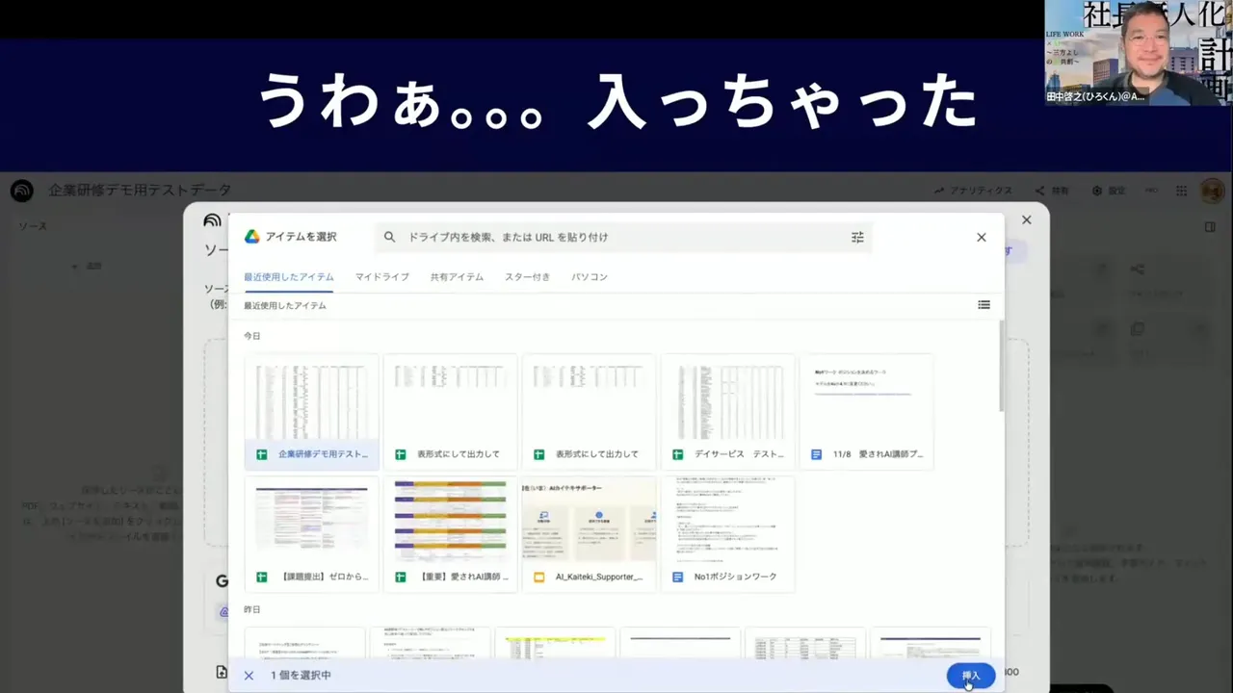
Task: Open the 共有アイテム tab
Action: click(x=457, y=276)
